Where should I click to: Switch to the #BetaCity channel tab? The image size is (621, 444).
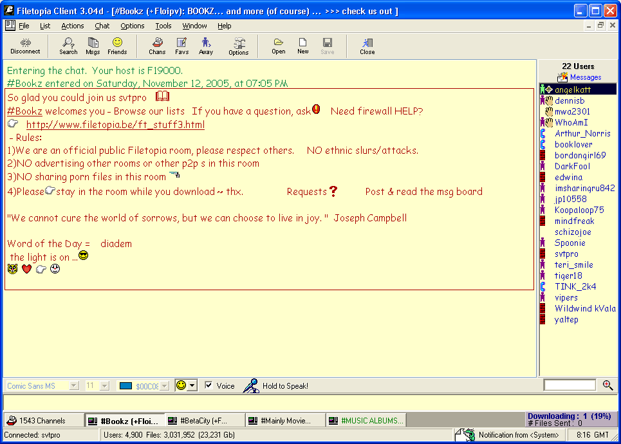204,421
